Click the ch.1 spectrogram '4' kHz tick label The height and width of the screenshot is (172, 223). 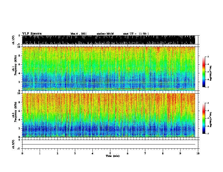pyautogui.click(x=19, y=73)
